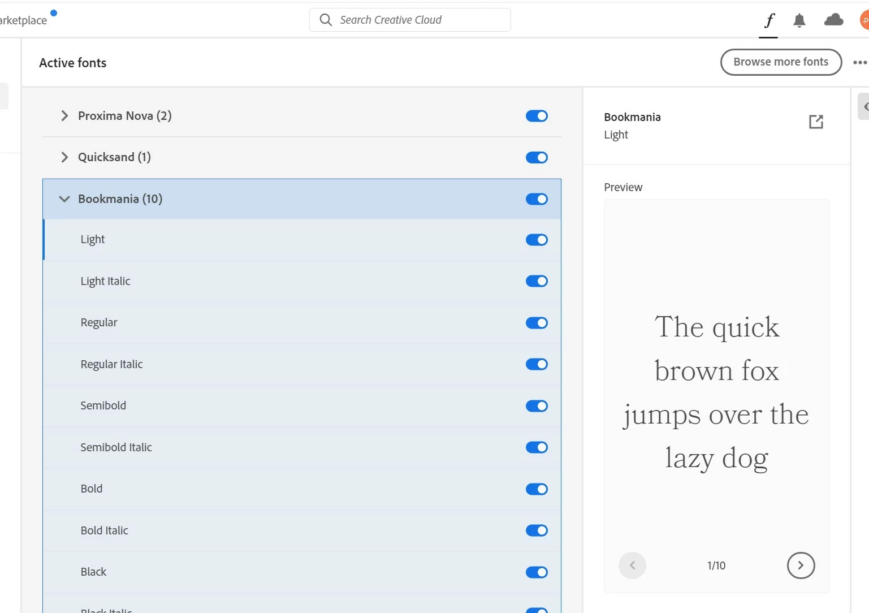
Task: Deactivate Bookmania Light font
Action: (537, 240)
